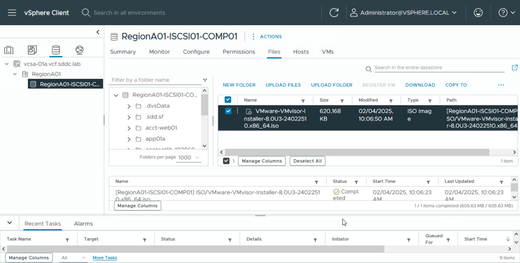Open the more file actions ellipsis
The height and width of the screenshot is (263, 520).
pyautogui.click(x=501, y=85)
